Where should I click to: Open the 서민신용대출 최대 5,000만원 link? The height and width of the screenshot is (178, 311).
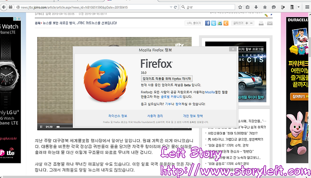pos(233,133)
